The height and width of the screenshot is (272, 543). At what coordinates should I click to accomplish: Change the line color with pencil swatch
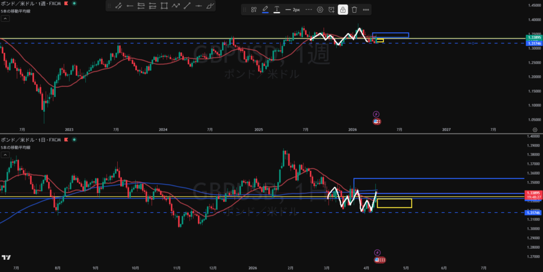point(265,10)
